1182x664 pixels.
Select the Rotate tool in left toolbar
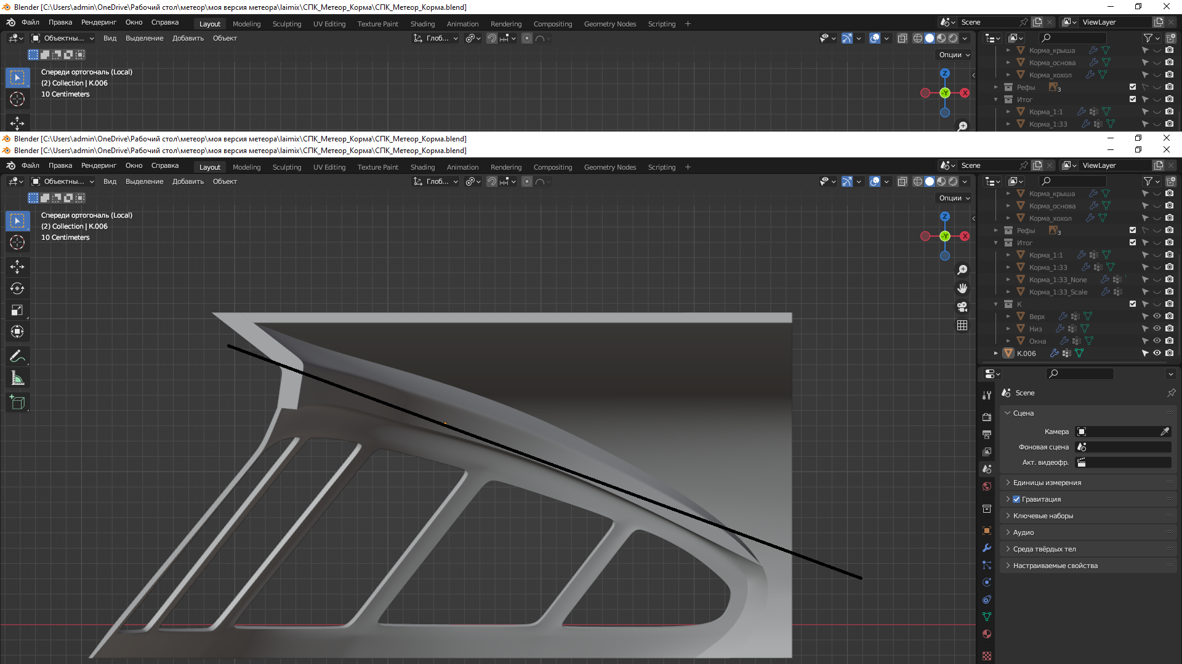pos(17,288)
